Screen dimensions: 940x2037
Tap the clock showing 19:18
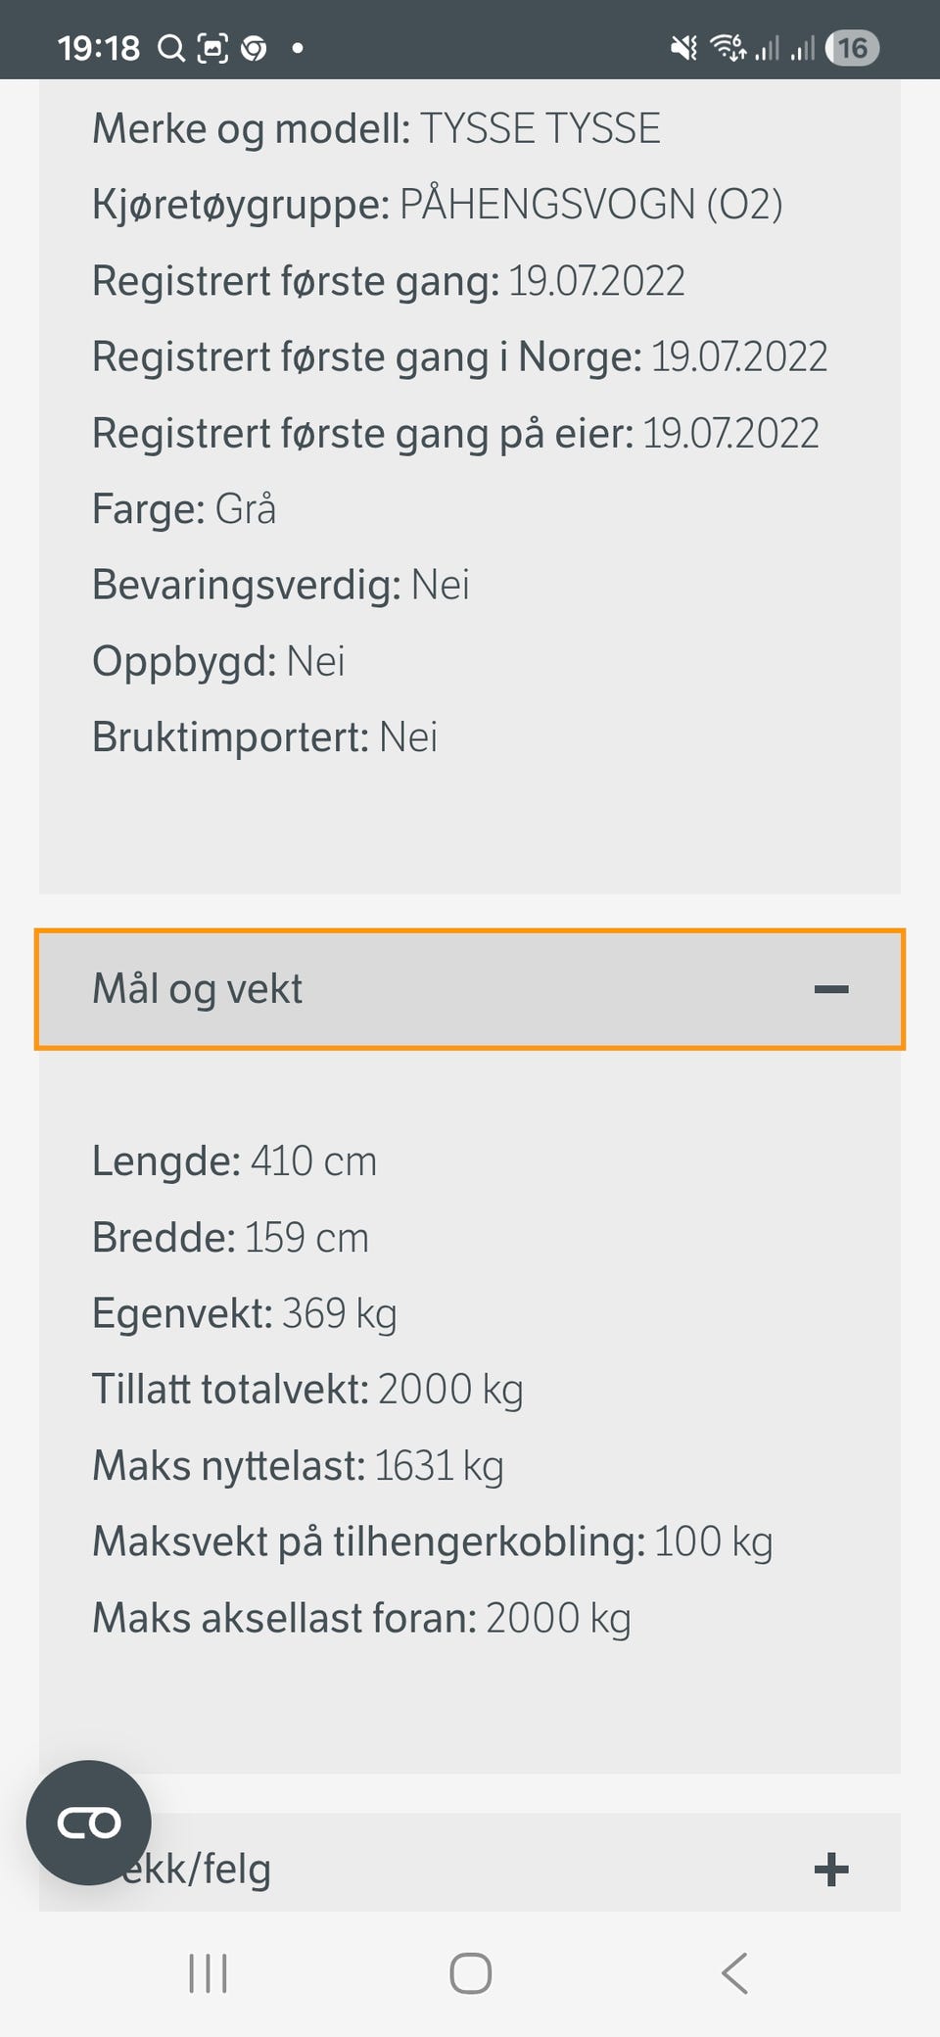coord(98,48)
